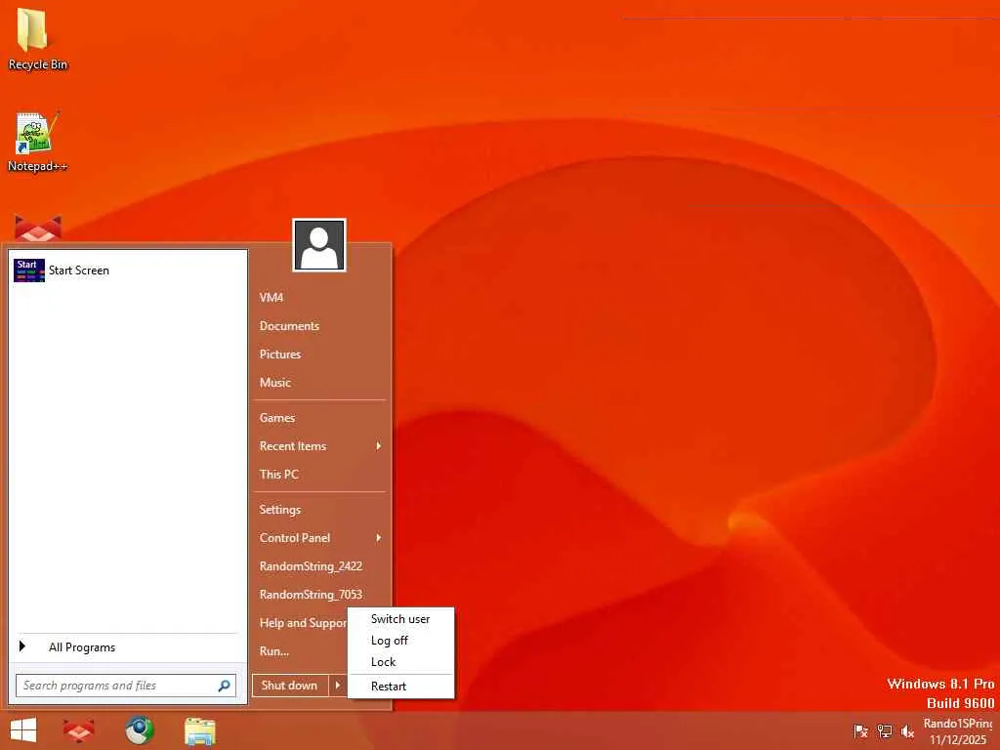
Task: Click the search magnifier icon
Action: [224, 686]
